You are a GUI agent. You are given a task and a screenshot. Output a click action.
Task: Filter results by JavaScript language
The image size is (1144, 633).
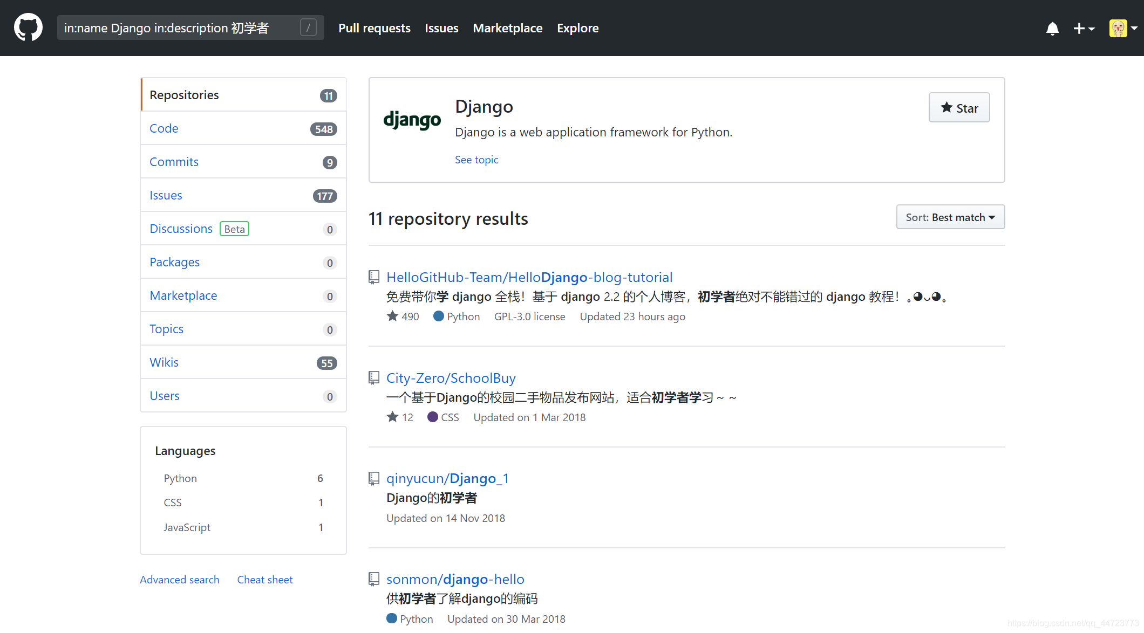coord(243,527)
